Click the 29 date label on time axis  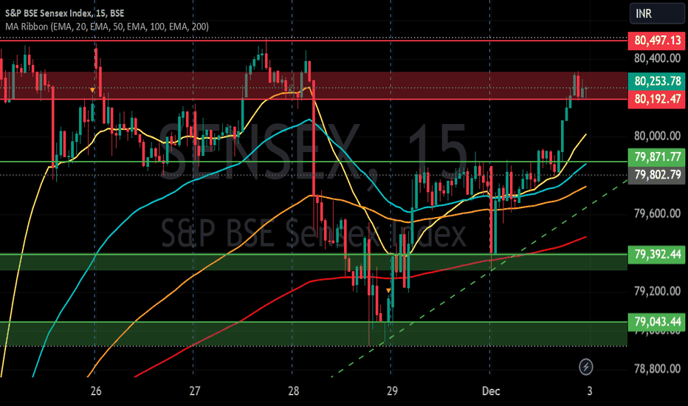pos(392,390)
